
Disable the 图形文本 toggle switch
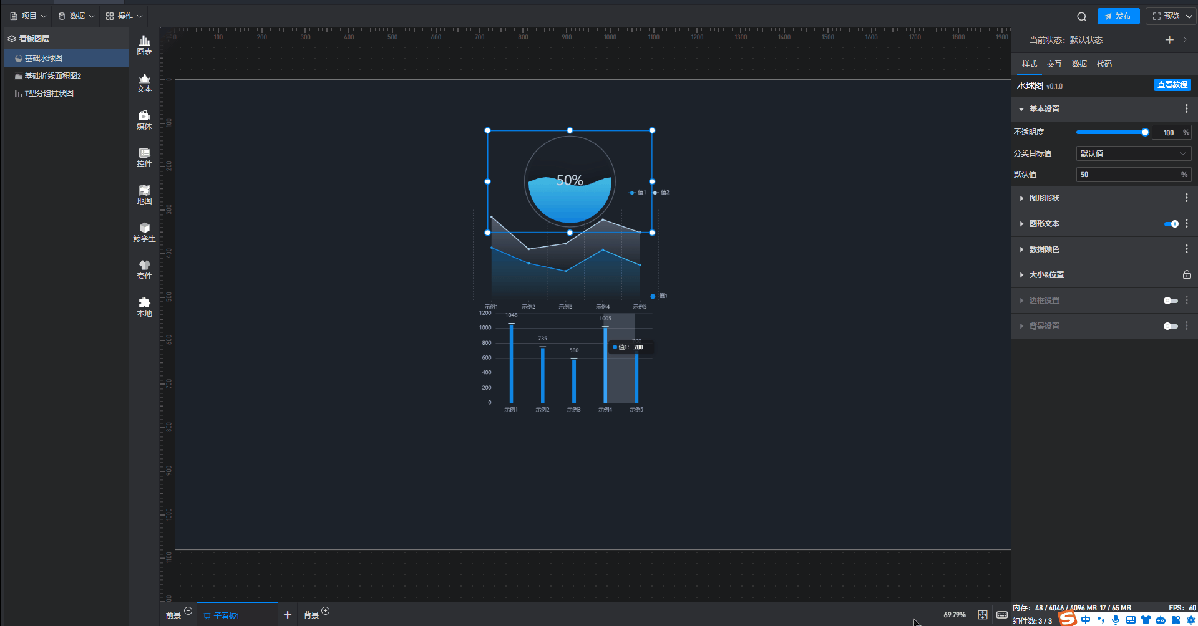click(x=1171, y=224)
